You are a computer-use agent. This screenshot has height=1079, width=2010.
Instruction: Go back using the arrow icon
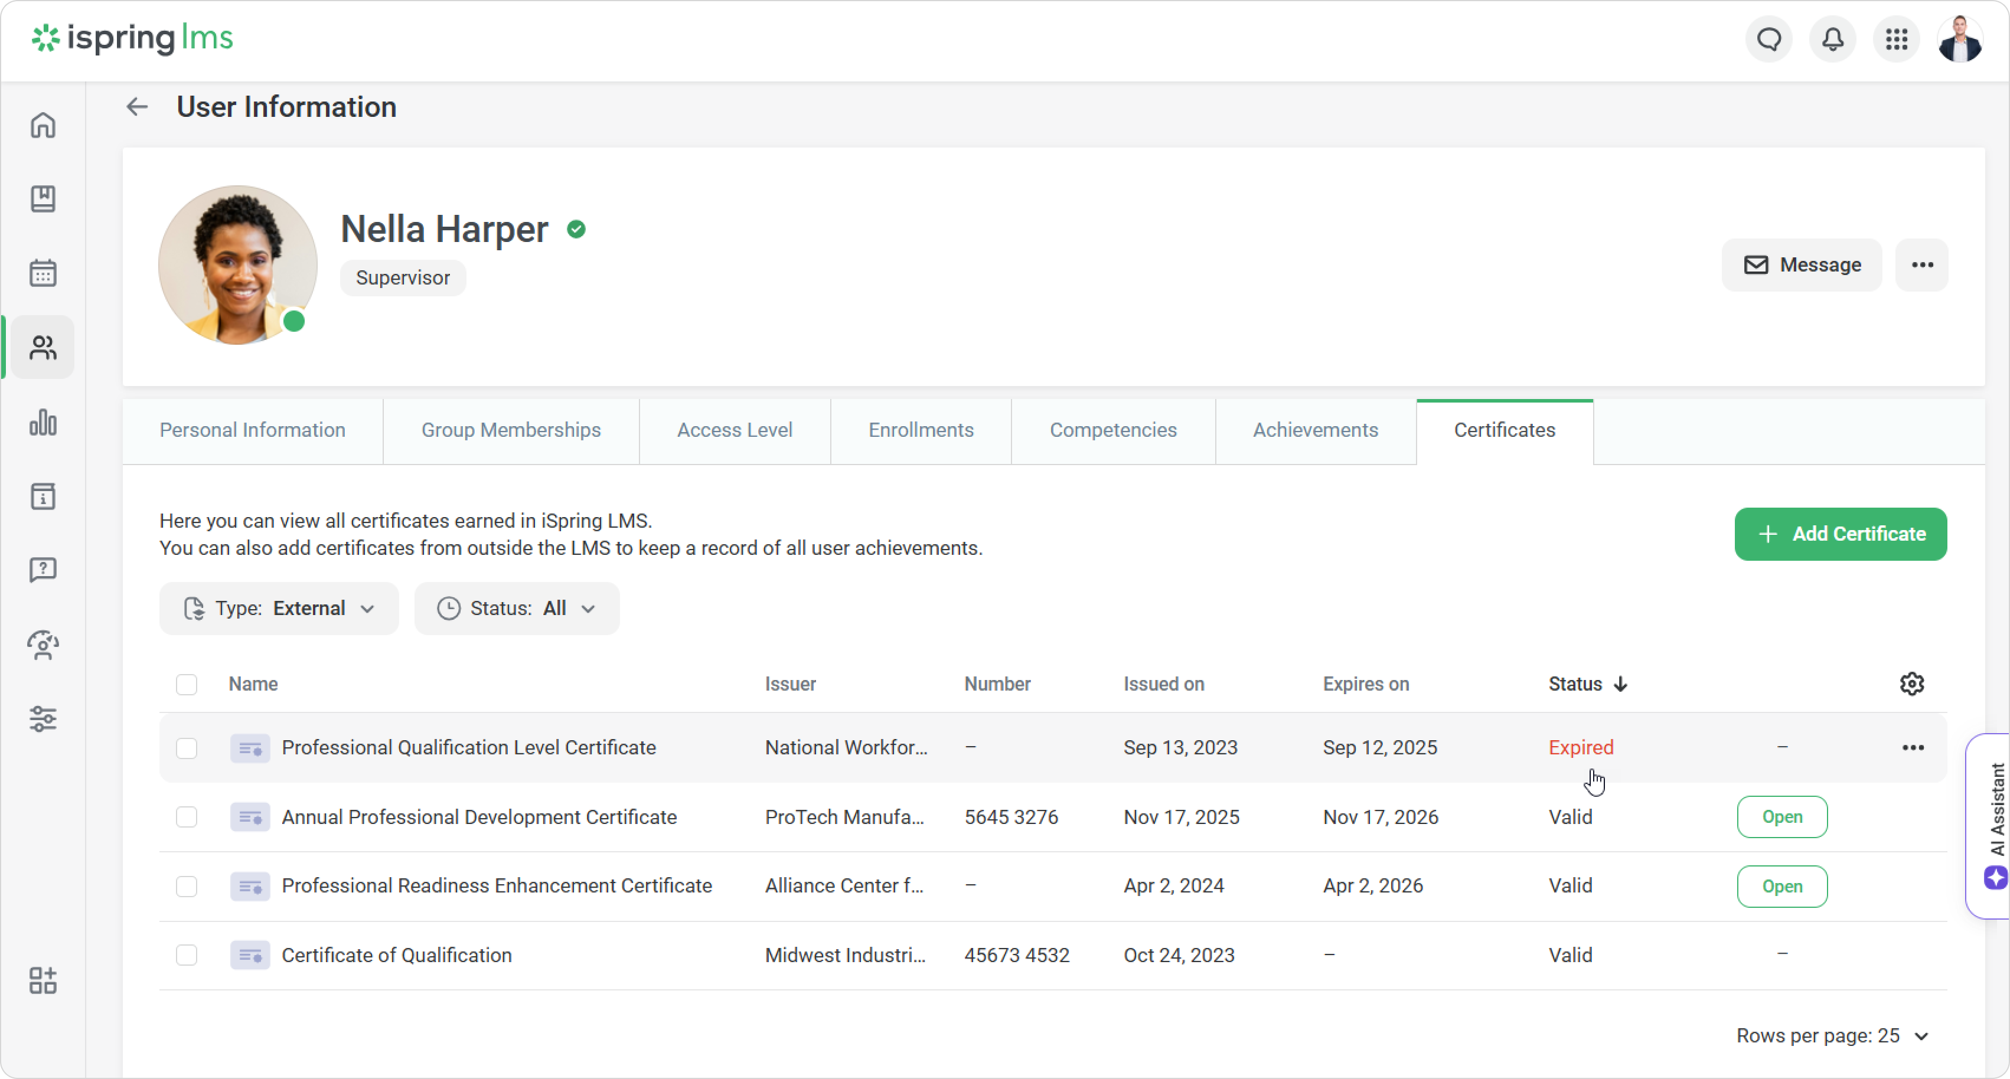pyautogui.click(x=136, y=107)
